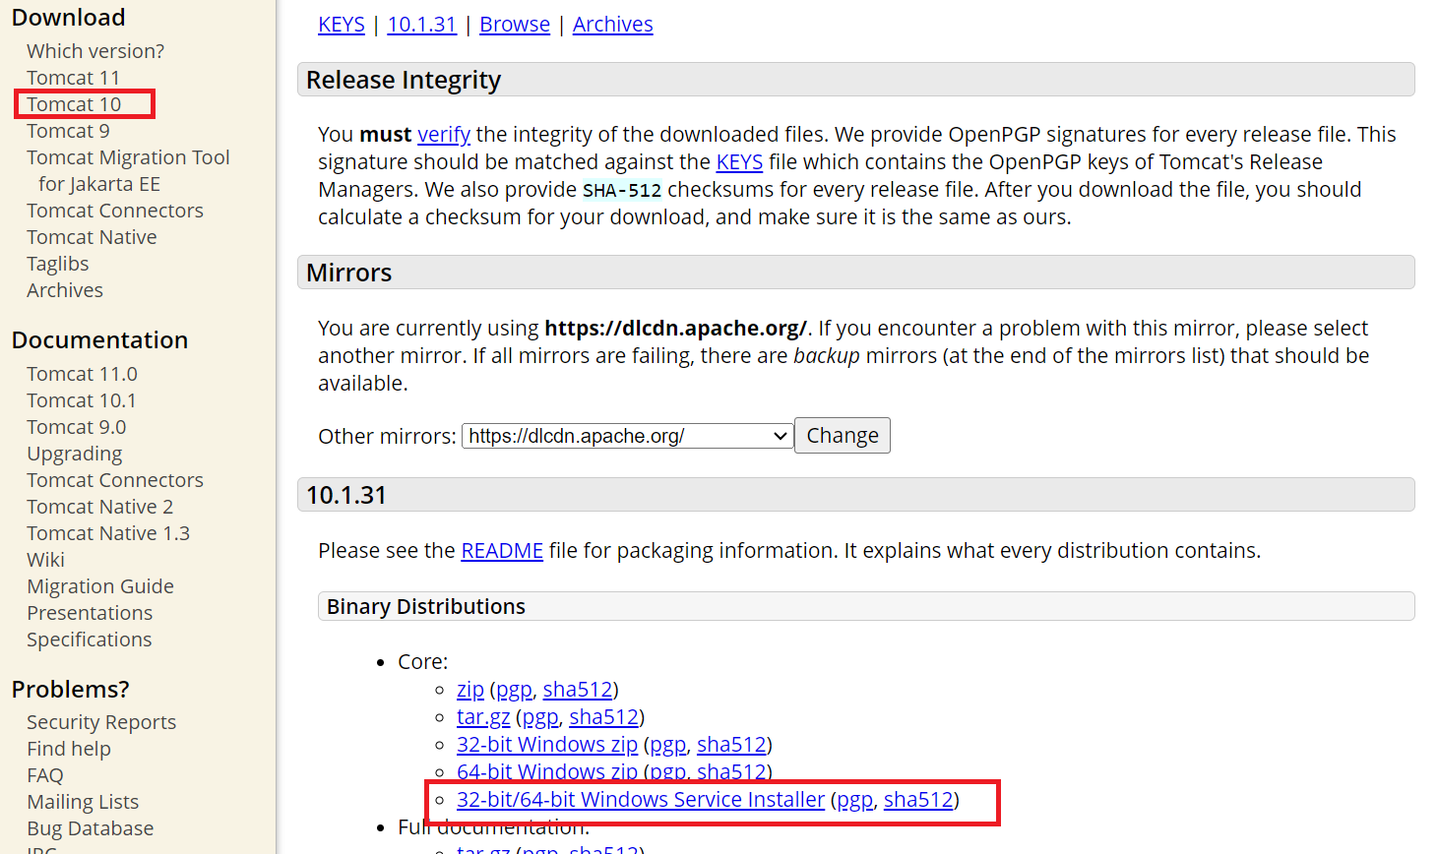This screenshot has width=1438, height=854.
Task: Open Tomcat Migration Tool for Jakarta EE
Action: click(128, 170)
